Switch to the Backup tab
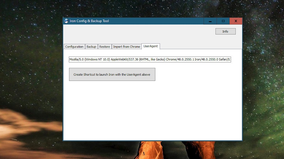 [x=91, y=46]
